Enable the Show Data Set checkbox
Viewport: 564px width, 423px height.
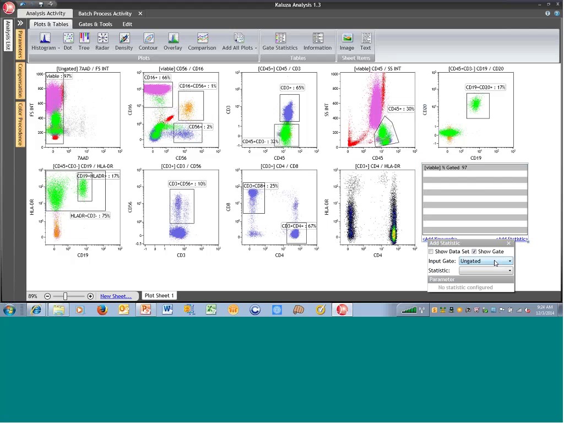tap(431, 251)
